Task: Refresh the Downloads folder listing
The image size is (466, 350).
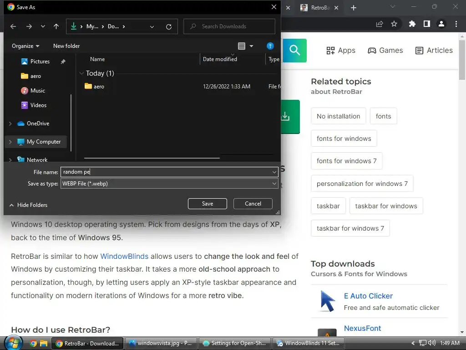Action: pos(169,27)
